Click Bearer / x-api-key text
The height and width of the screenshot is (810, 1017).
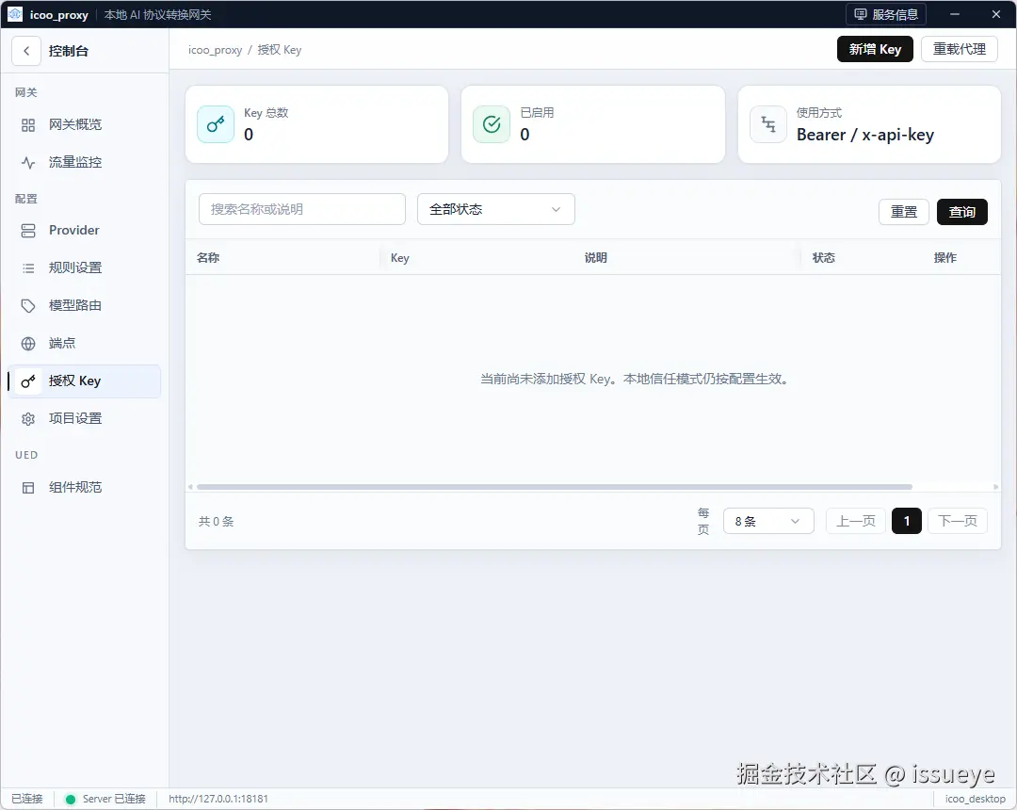865,135
